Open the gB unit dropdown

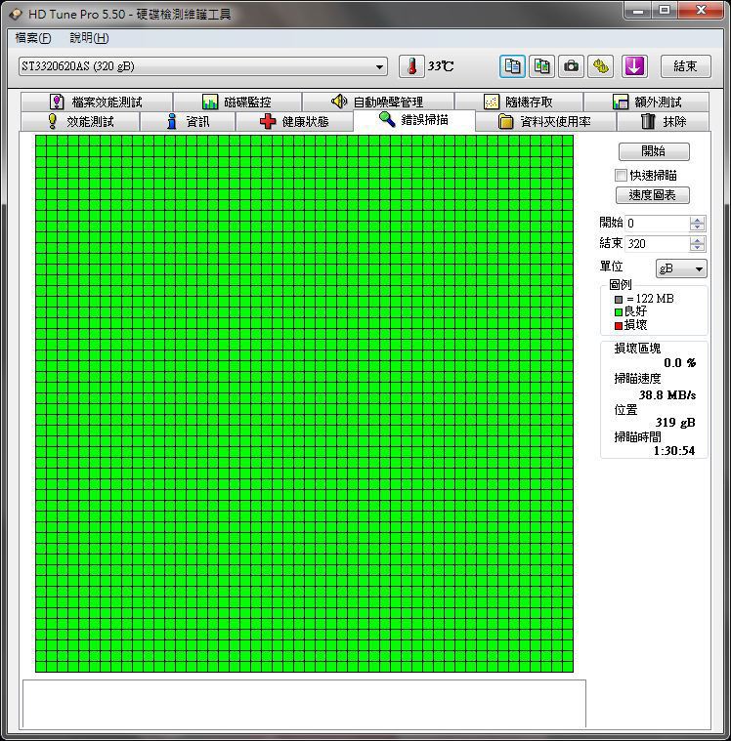pos(681,268)
